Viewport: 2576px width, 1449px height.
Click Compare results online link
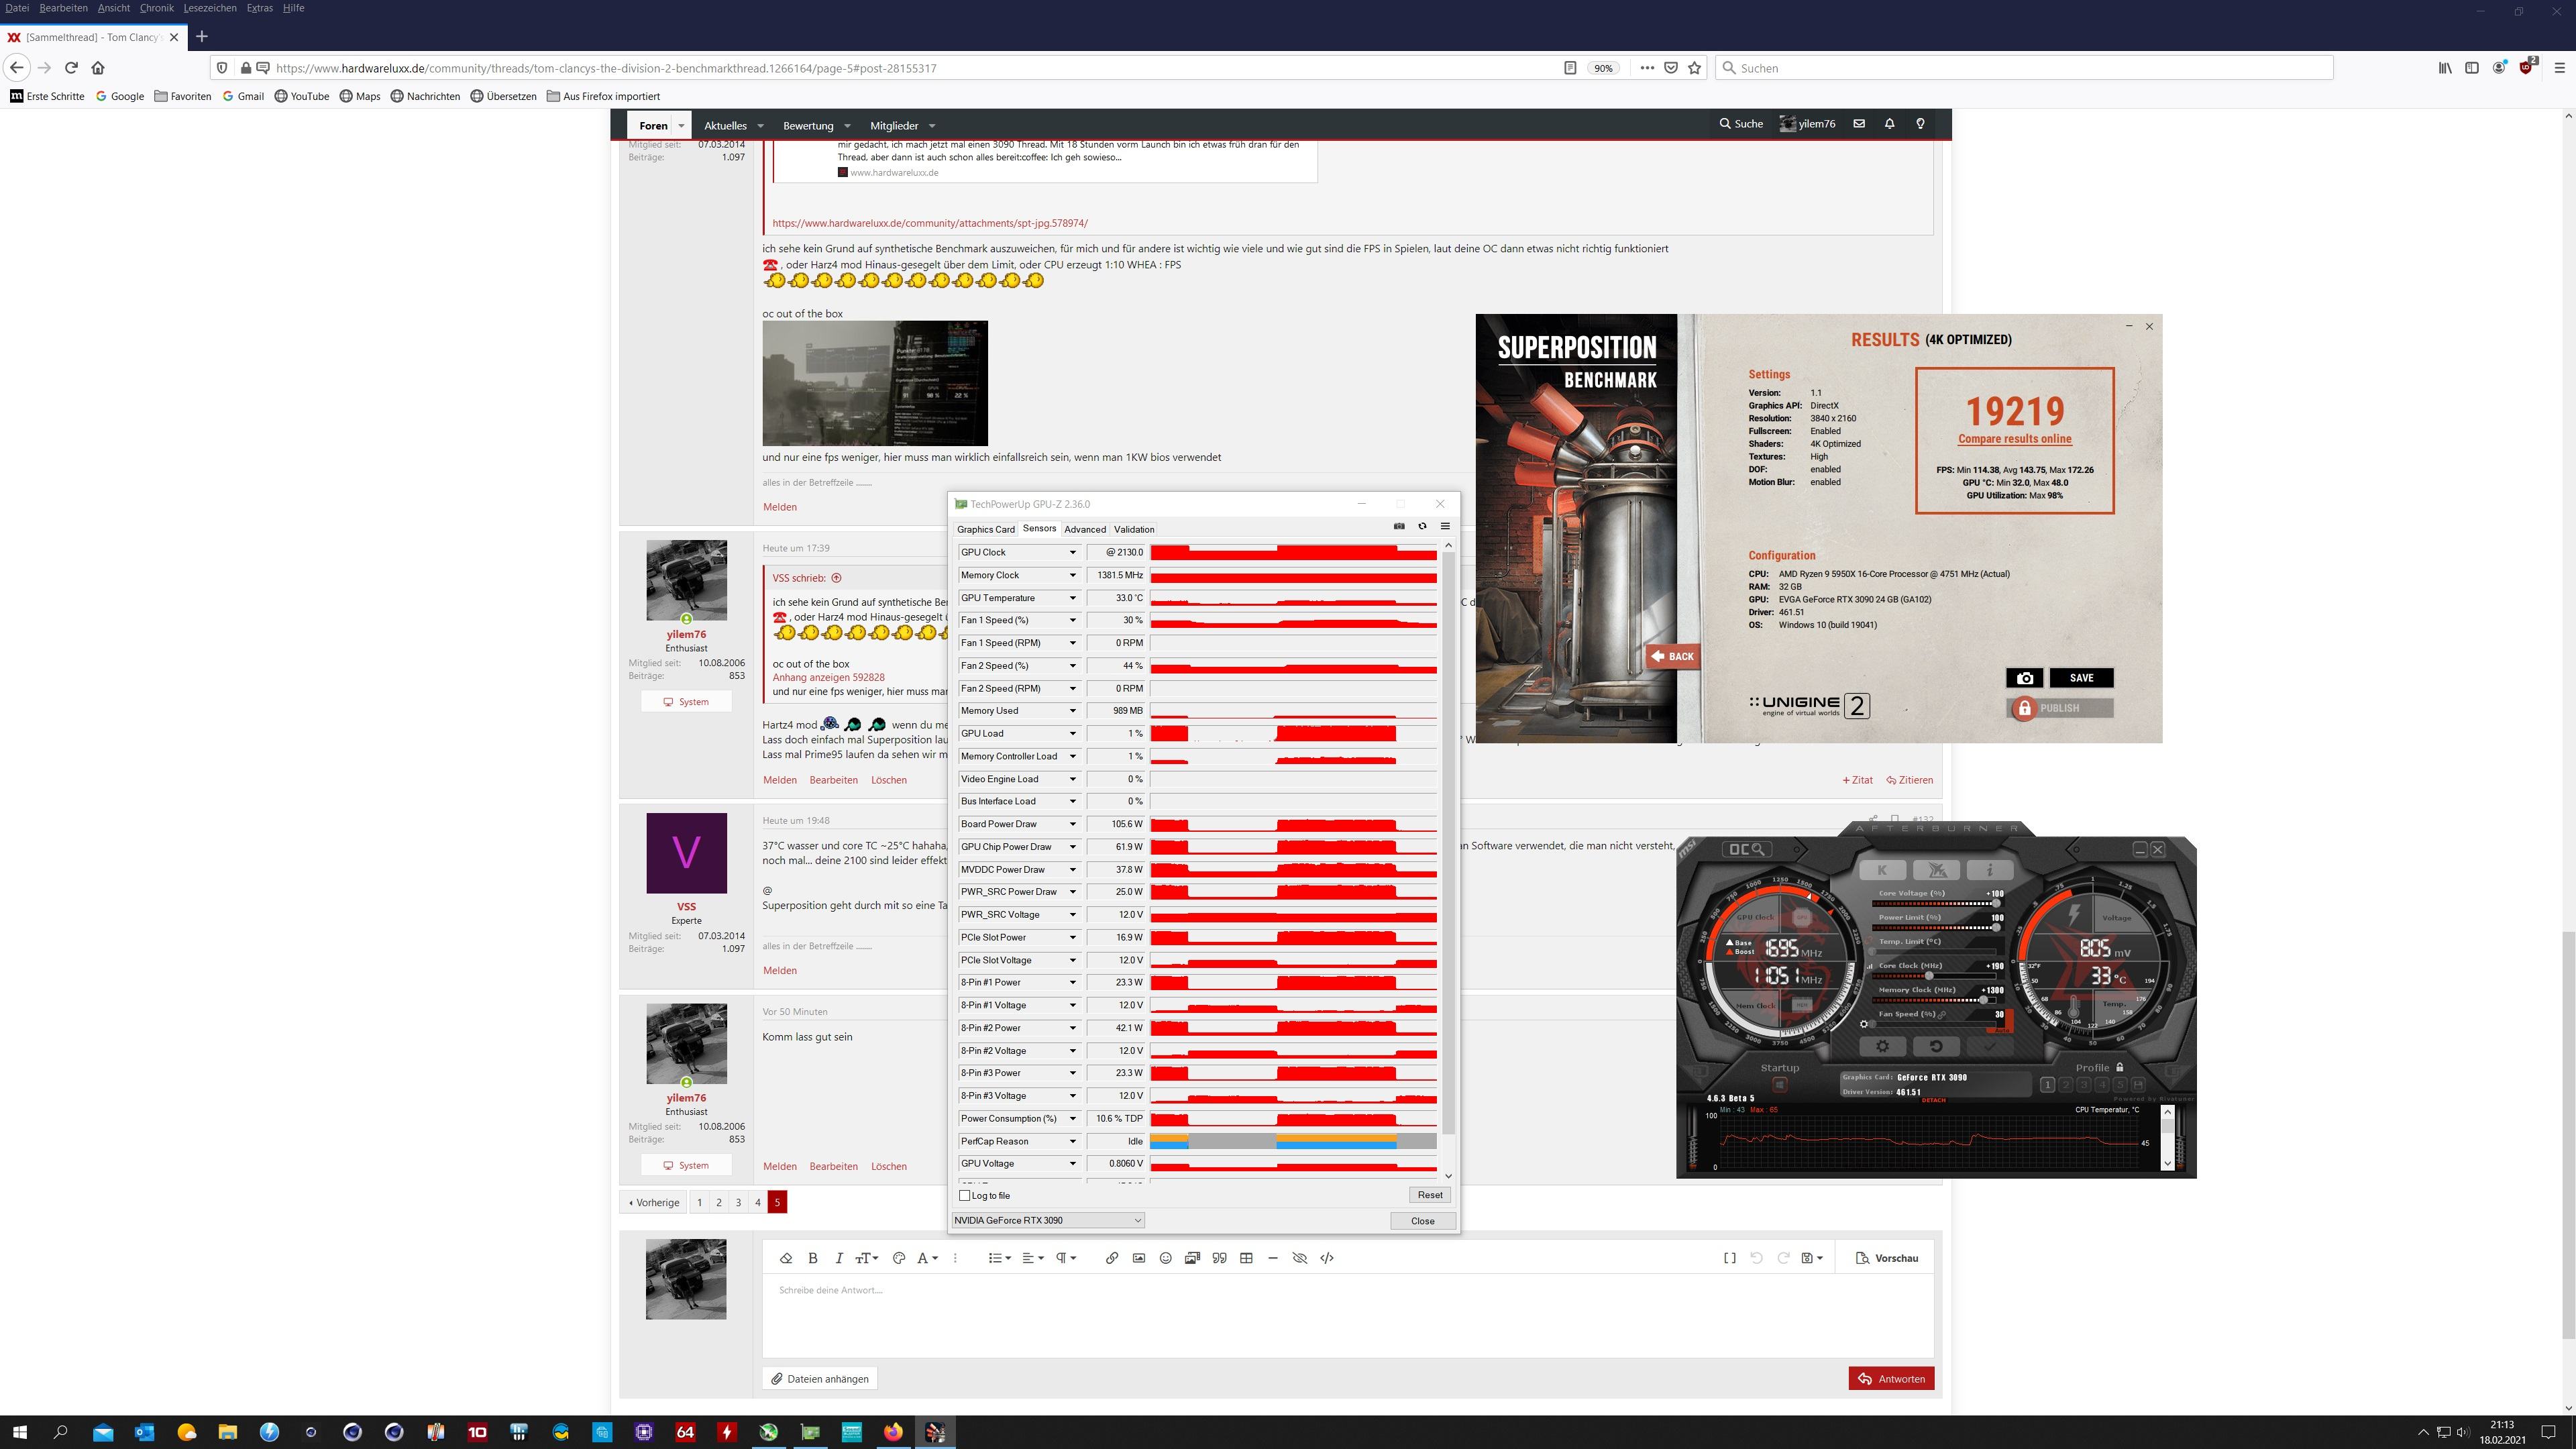(x=2014, y=439)
